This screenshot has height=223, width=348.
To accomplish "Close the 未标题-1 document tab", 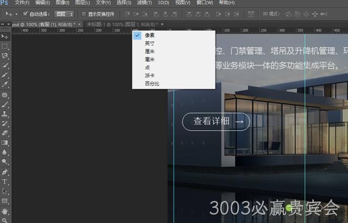I will coord(162,24).
